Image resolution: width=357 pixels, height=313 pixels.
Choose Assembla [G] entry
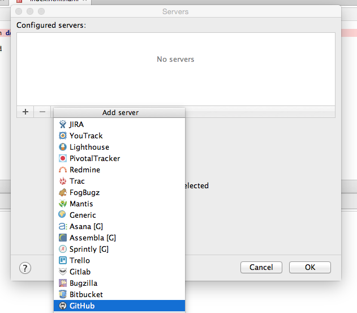119,238
